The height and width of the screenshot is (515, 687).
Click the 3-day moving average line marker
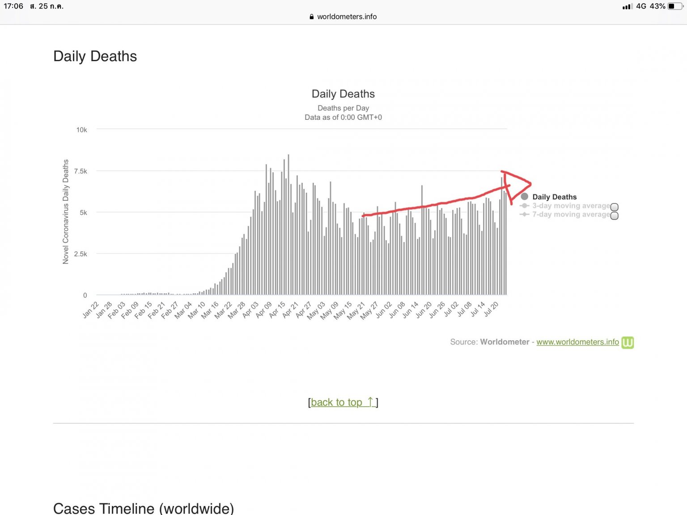tap(525, 206)
